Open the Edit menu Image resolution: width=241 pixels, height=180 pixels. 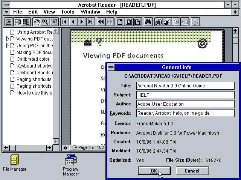(33, 12)
